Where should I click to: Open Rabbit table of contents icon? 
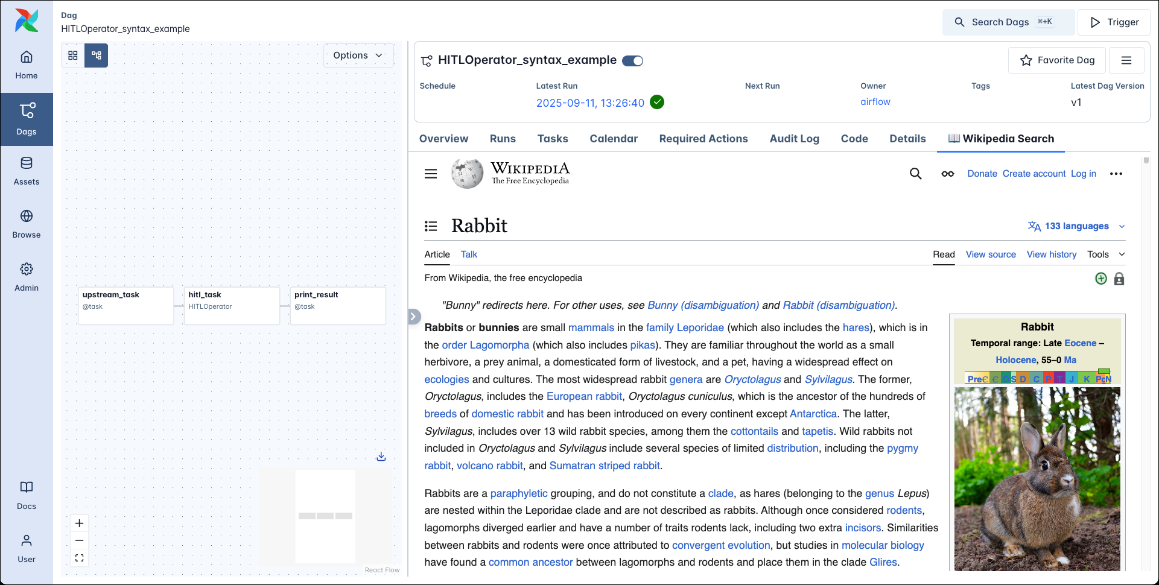click(x=431, y=226)
